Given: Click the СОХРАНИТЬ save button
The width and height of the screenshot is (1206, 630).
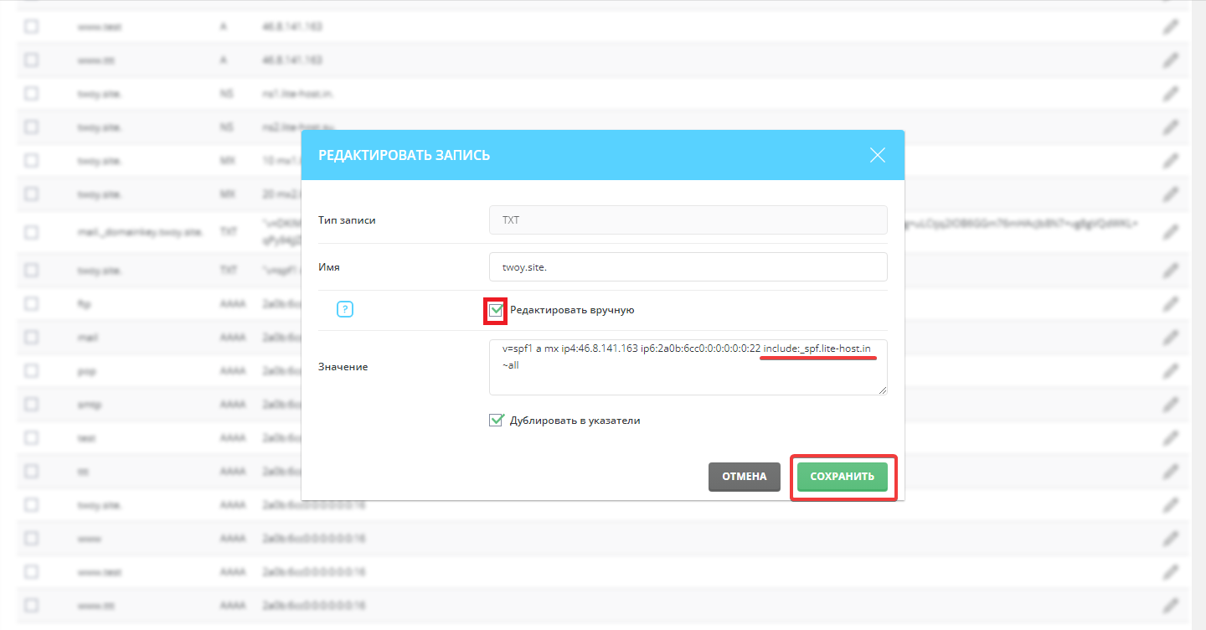Looking at the screenshot, I should 842,477.
